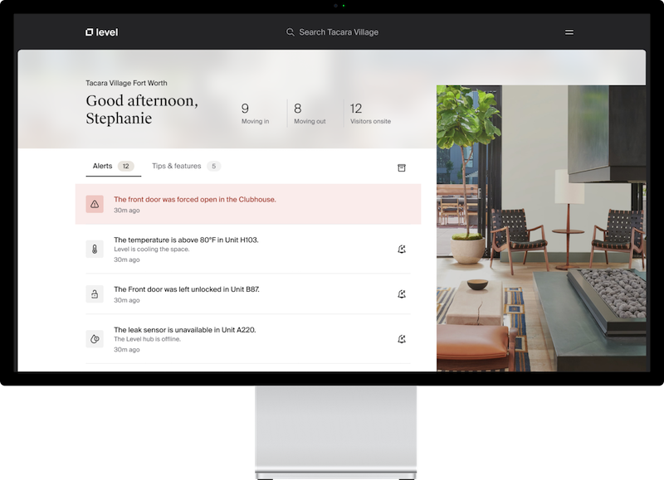The height and width of the screenshot is (480, 664).
Task: Open the hamburger menu
Action: tap(569, 32)
